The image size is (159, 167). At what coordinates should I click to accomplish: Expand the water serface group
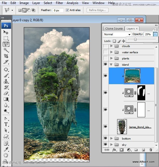111,52
